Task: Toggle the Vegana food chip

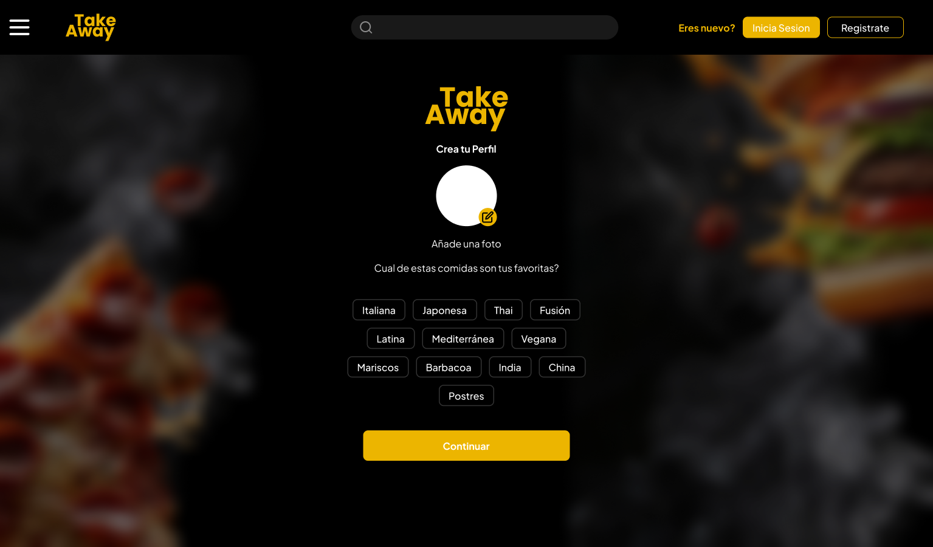Action: (x=539, y=339)
